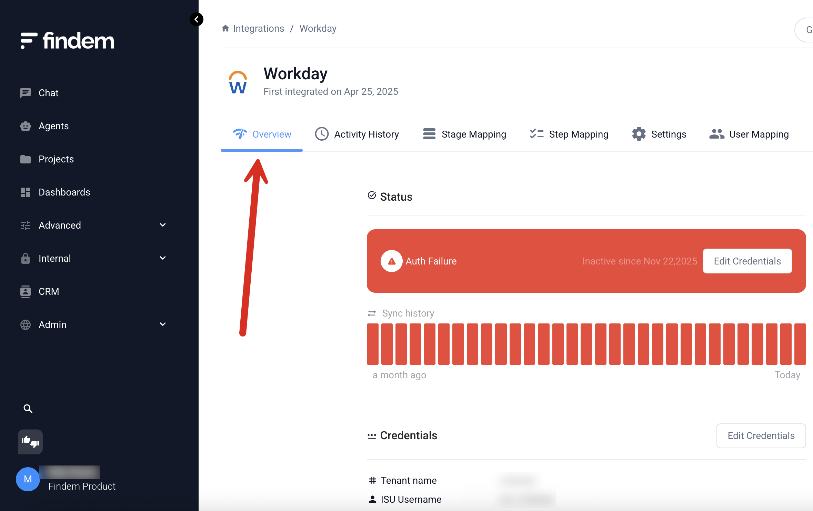Open the Agents section
Screen dimensions: 813x511
click(x=54, y=126)
